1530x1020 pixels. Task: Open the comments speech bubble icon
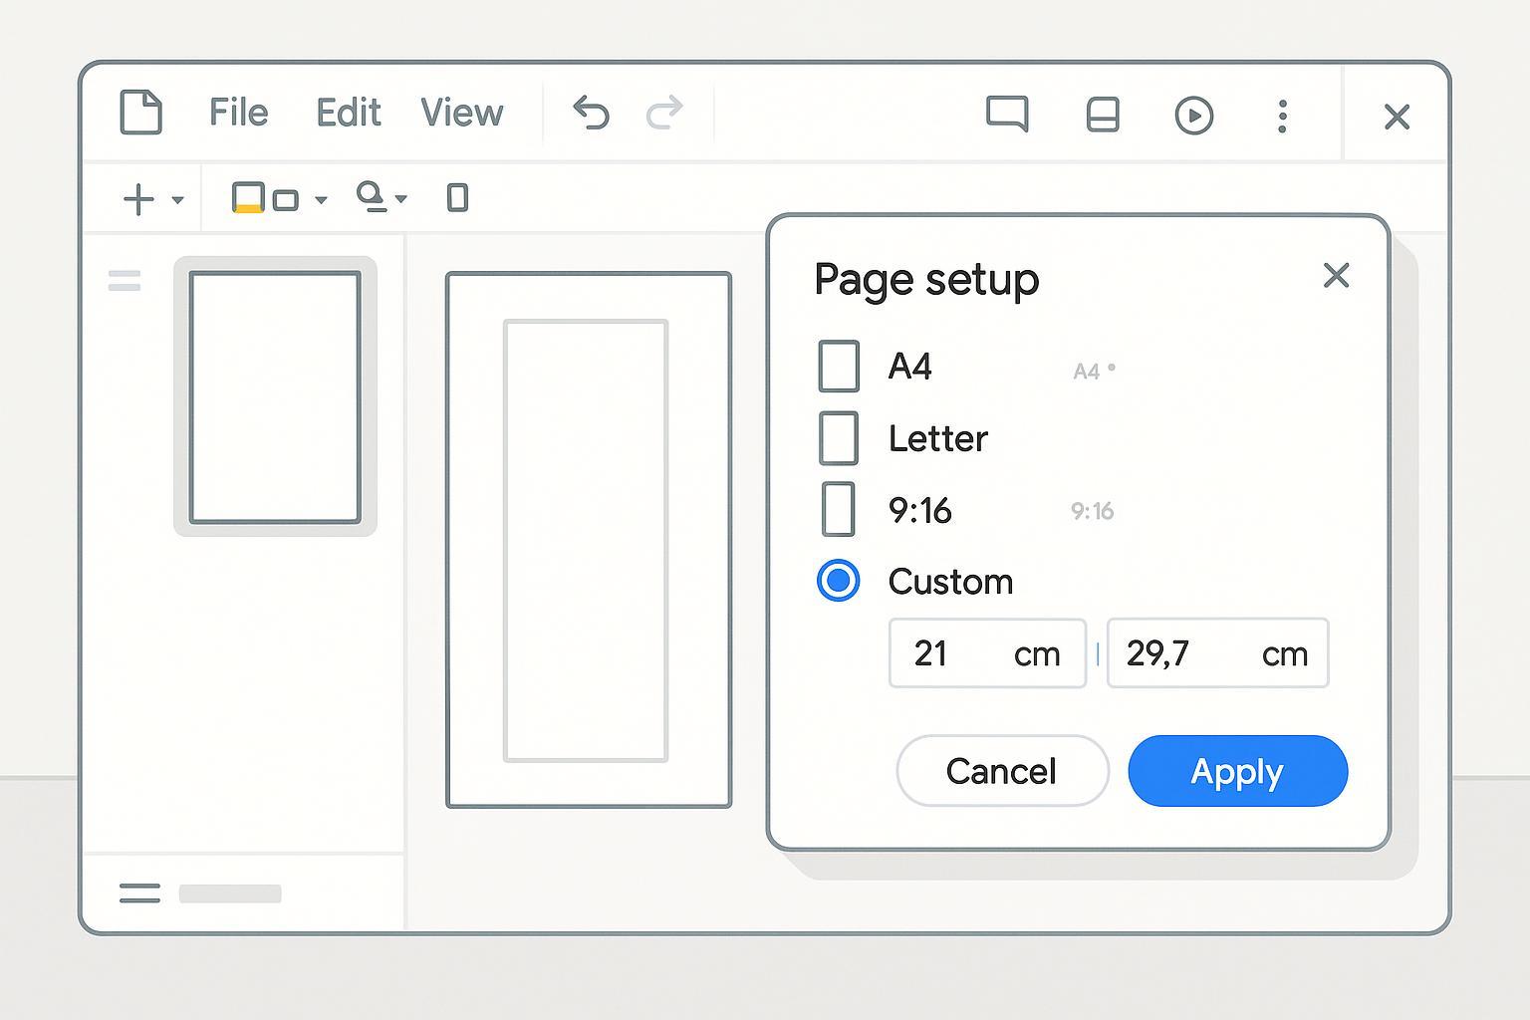click(x=1007, y=114)
